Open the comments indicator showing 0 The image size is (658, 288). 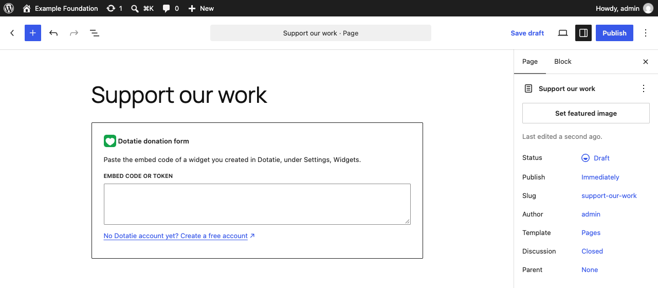coord(171,8)
